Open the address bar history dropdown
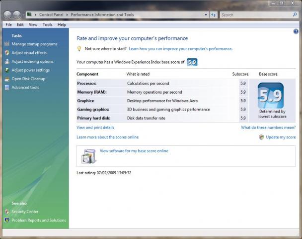This screenshot has height=239, width=302. [206, 15]
